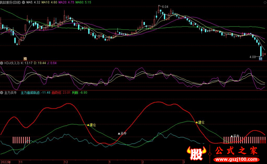Click the second 建仓 signal marker in March

coord(200,122)
